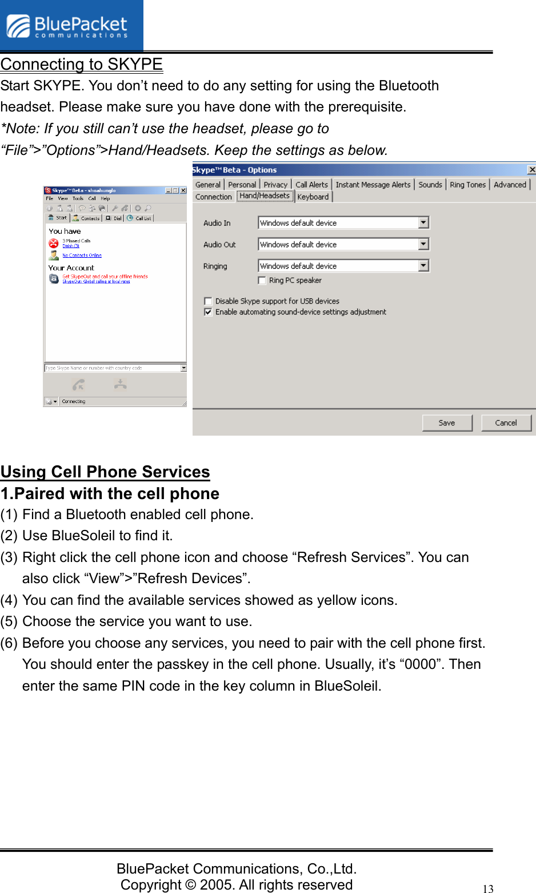Check the Ring PC speaker option
This screenshot has width=536, height=893.
point(262,281)
